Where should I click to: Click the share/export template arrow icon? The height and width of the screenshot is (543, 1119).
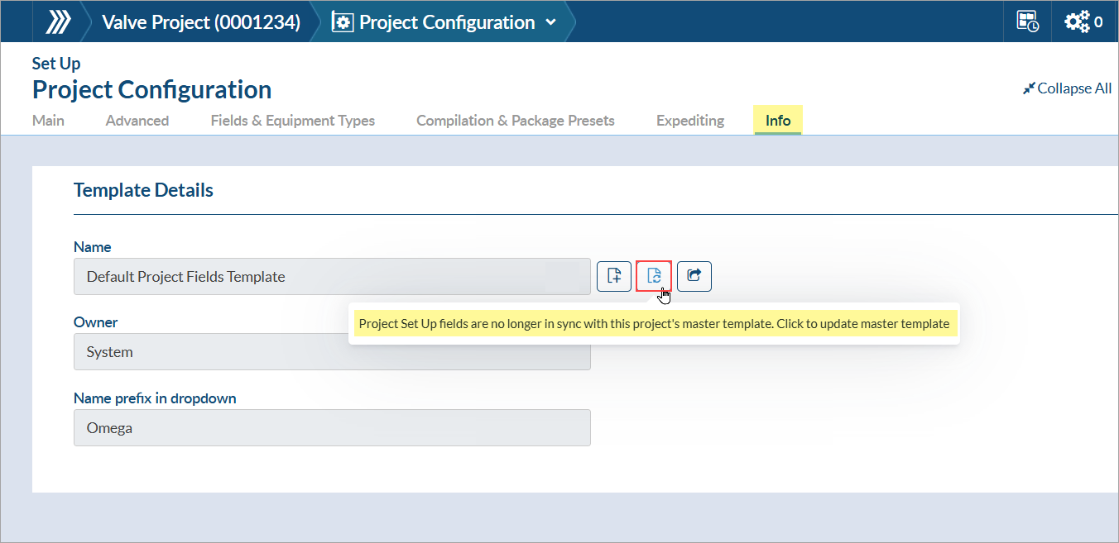coord(694,276)
